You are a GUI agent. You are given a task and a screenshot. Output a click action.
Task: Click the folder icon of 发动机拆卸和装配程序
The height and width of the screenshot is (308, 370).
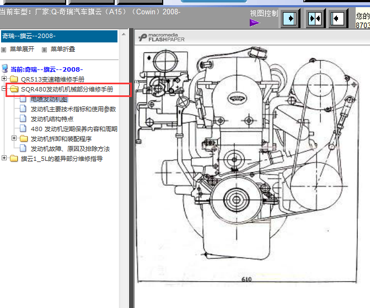(x=24, y=138)
